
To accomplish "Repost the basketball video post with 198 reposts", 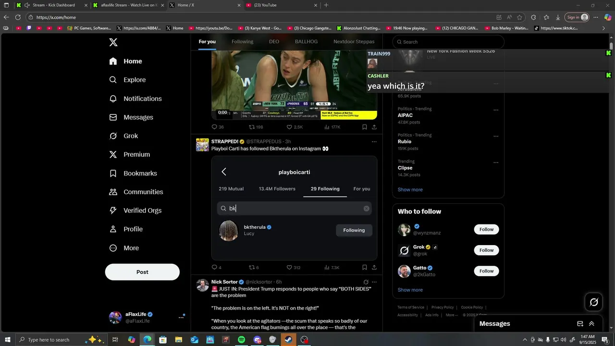I will [x=251, y=127].
